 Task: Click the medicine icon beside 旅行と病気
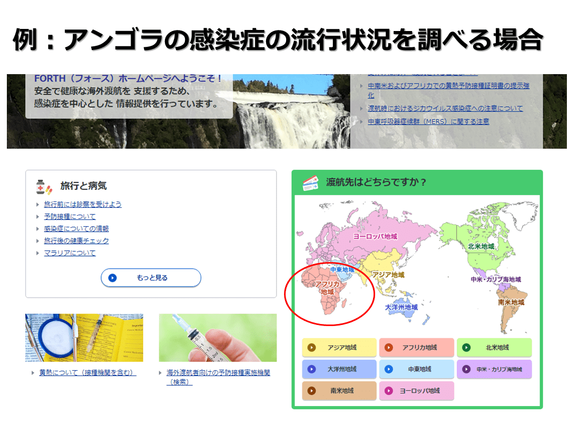pyautogui.click(x=44, y=186)
